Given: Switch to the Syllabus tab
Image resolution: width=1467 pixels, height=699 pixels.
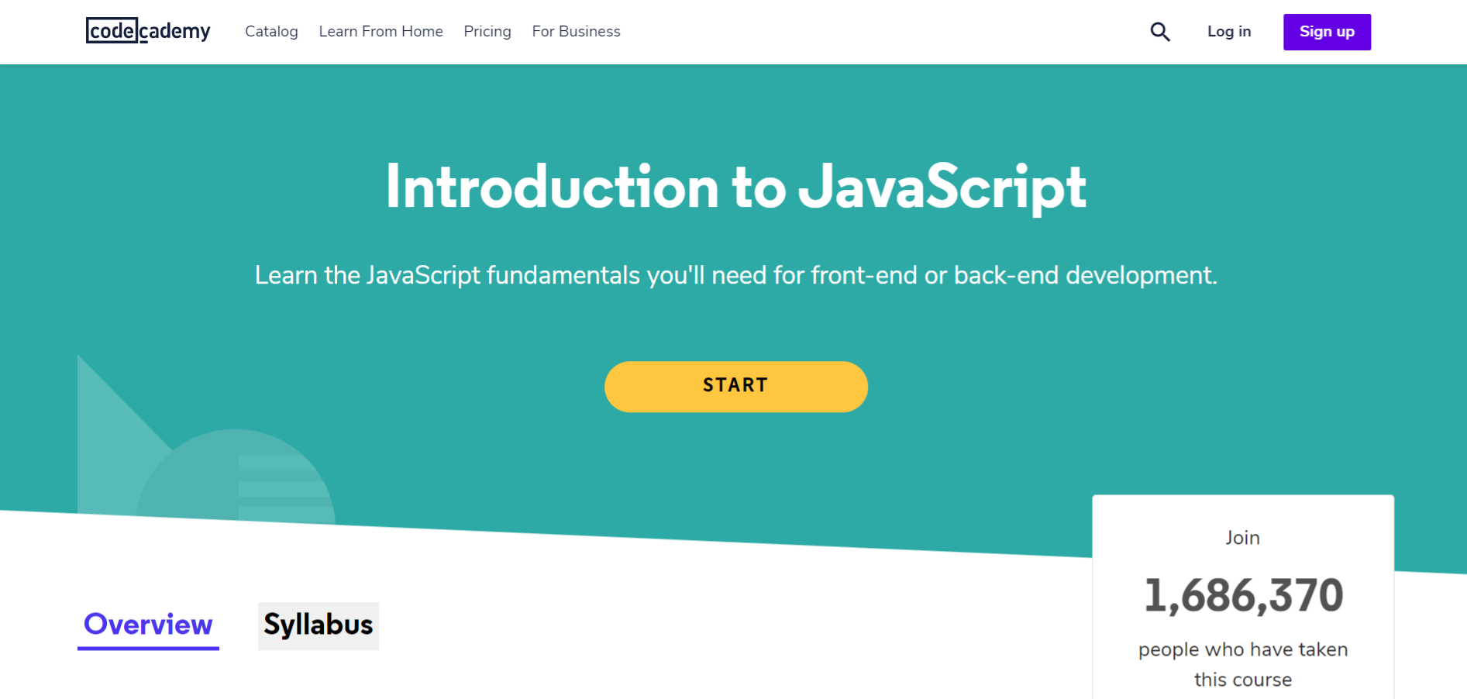Looking at the screenshot, I should [319, 625].
